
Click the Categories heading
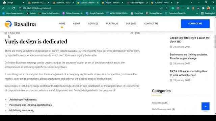pyautogui.click(x=161, y=91)
